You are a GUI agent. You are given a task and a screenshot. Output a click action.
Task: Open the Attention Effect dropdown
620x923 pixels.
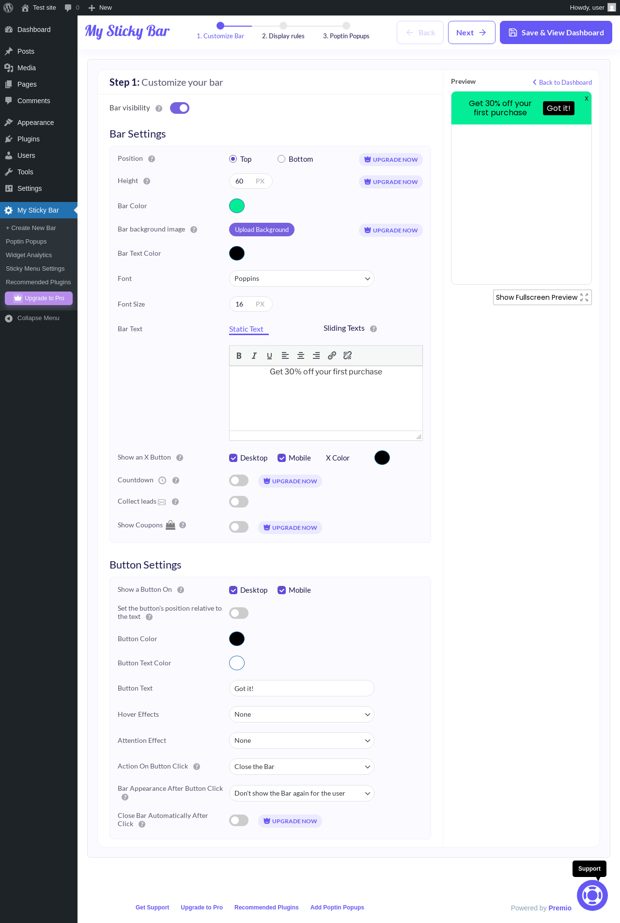(x=302, y=740)
